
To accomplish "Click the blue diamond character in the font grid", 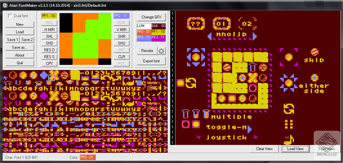I will pyautogui.click(x=44, y=75).
